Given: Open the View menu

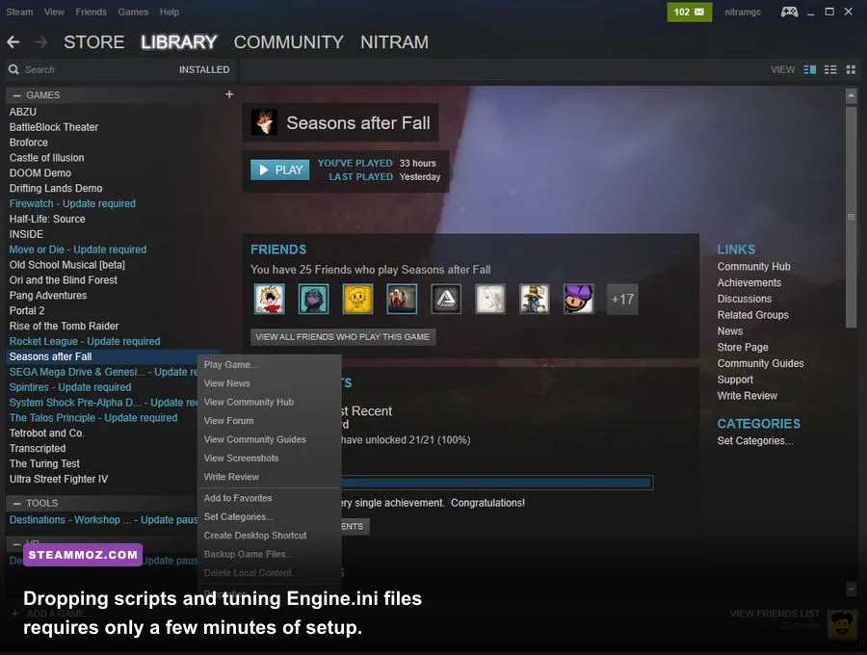Looking at the screenshot, I should [54, 12].
